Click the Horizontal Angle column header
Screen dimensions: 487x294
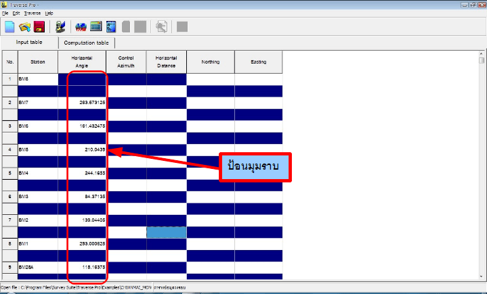click(x=82, y=62)
